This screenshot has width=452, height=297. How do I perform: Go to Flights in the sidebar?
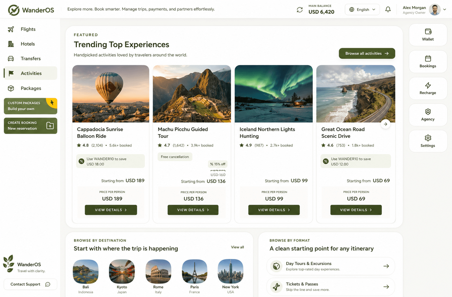pyautogui.click(x=28, y=29)
